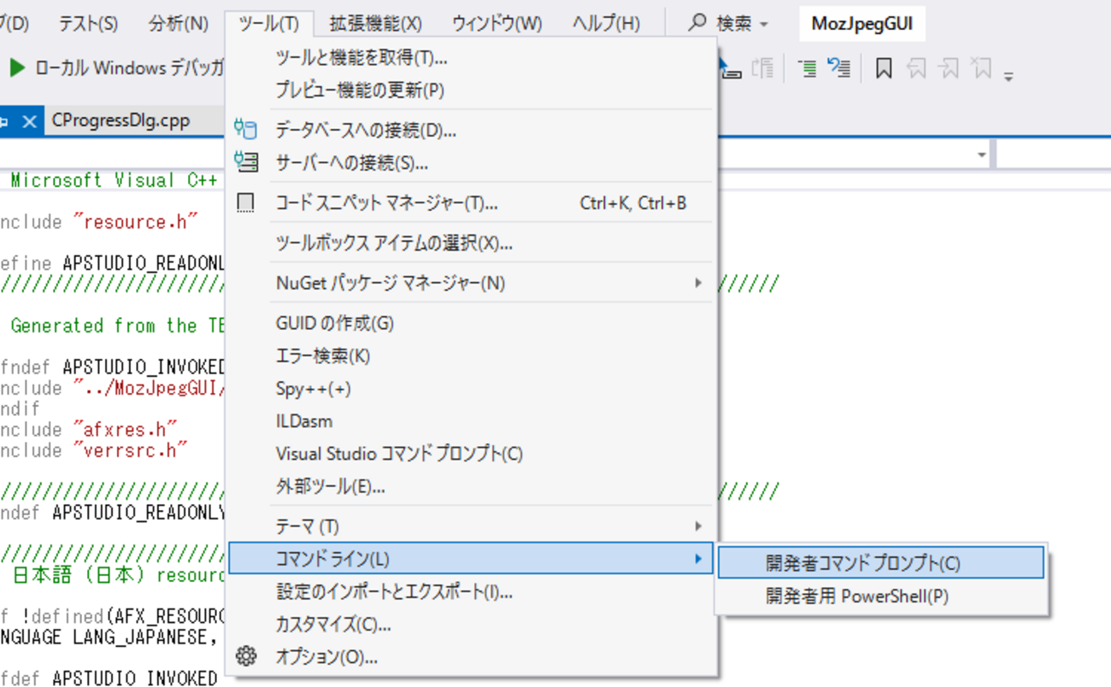Image resolution: width=1111 pixels, height=687 pixels.
Task: Open the テーマ(T) submenu
Action: [470, 526]
